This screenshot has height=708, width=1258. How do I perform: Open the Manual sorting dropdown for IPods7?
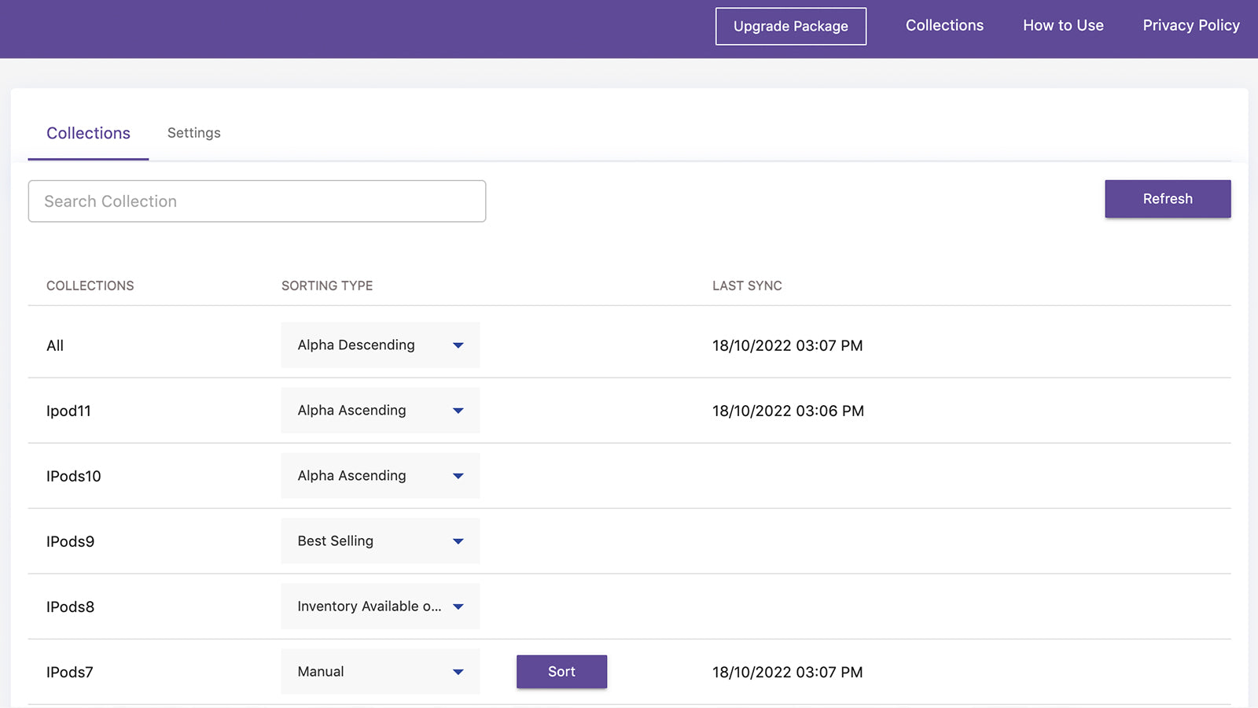coord(380,671)
